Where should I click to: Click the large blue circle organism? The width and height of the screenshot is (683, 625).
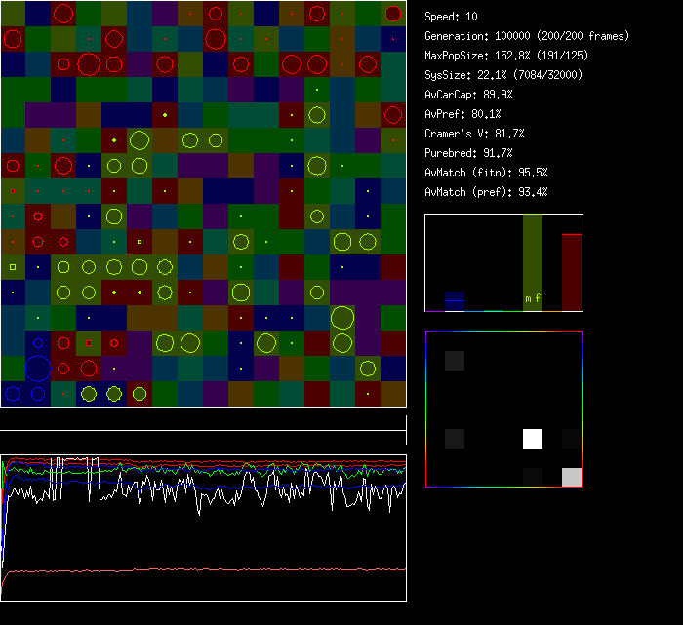tap(37, 369)
